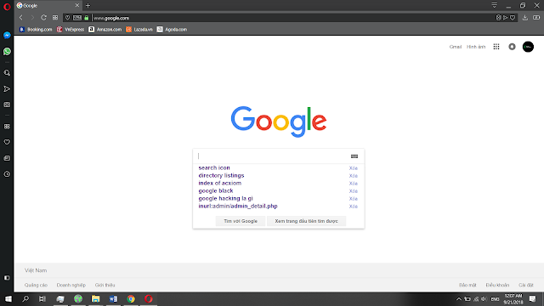View site security padlock info
The width and height of the screenshot is (544, 306).
pos(87,18)
